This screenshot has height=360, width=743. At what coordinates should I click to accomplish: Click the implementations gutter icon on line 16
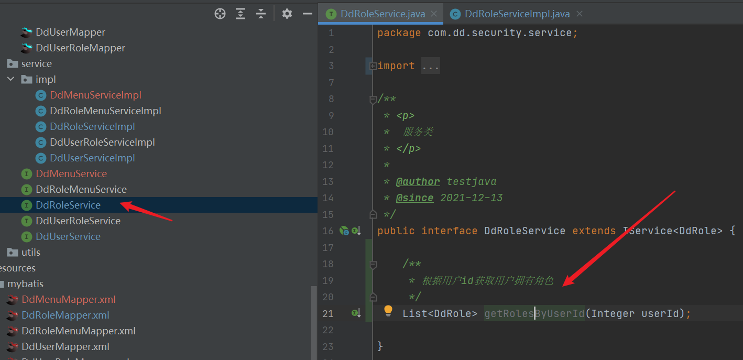tap(356, 231)
